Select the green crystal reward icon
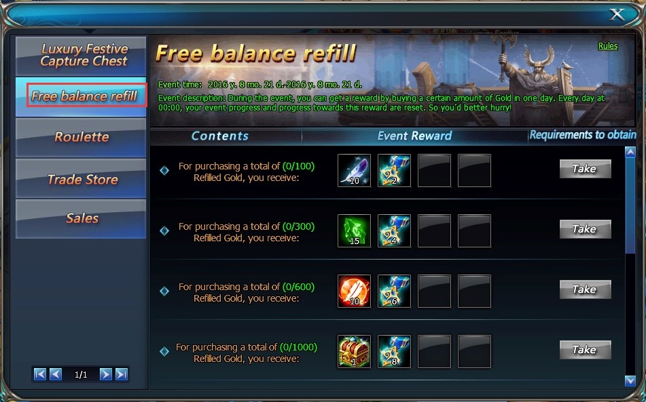646x402 pixels. point(354,231)
